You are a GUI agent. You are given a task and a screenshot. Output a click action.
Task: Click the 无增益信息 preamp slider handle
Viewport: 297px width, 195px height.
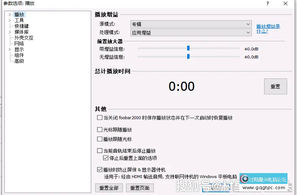point(188,57)
